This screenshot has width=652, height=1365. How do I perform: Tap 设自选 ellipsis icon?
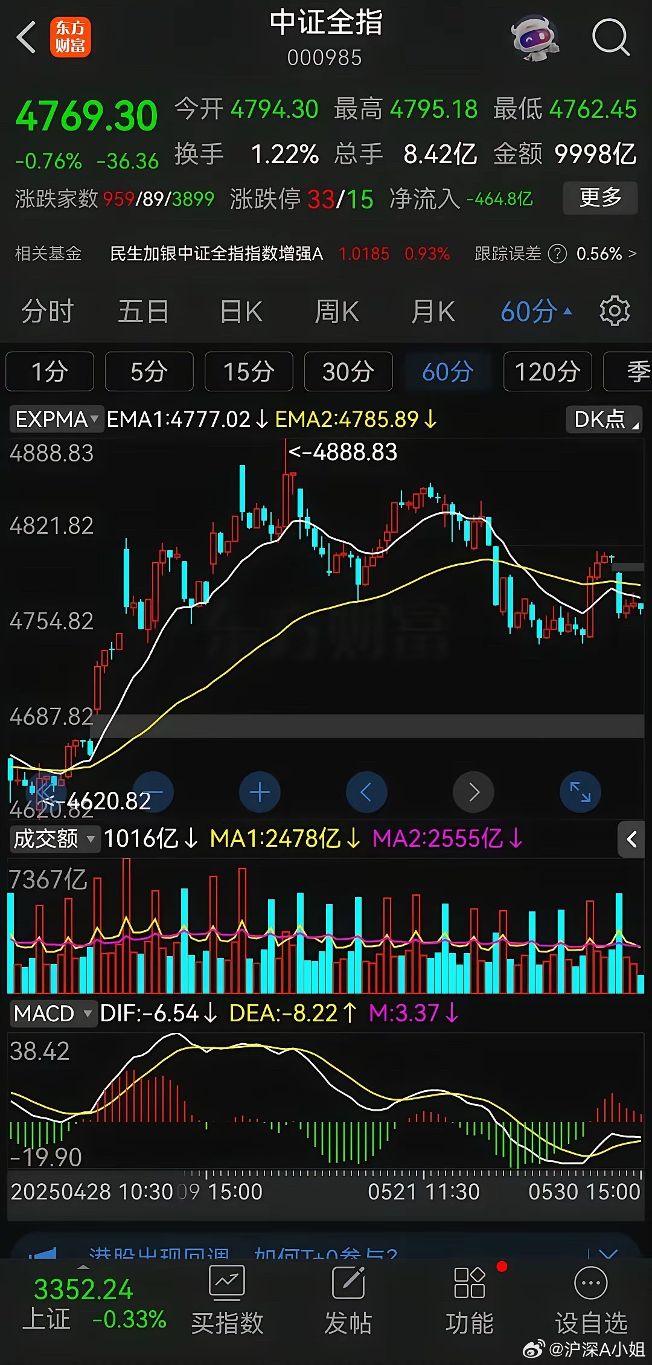591,1282
